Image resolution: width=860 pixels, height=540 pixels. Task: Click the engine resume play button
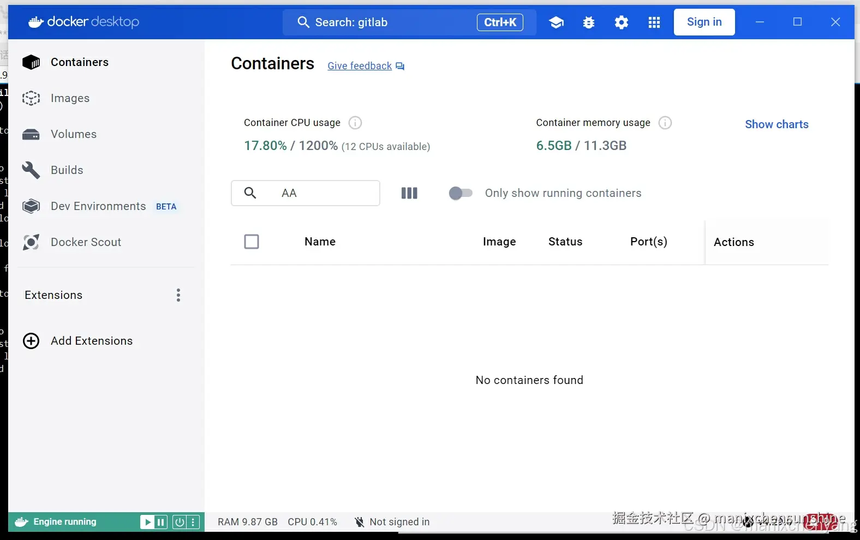click(x=147, y=522)
